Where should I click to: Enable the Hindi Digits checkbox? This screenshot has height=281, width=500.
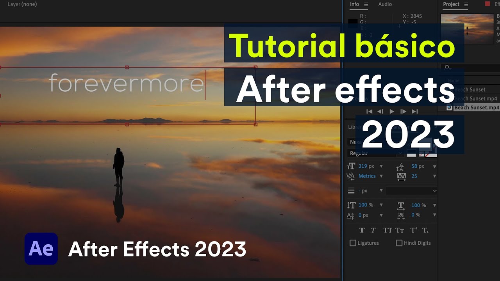399,243
